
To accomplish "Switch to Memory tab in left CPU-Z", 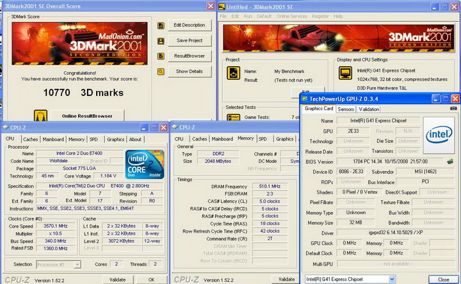I will pyautogui.click(x=76, y=140).
